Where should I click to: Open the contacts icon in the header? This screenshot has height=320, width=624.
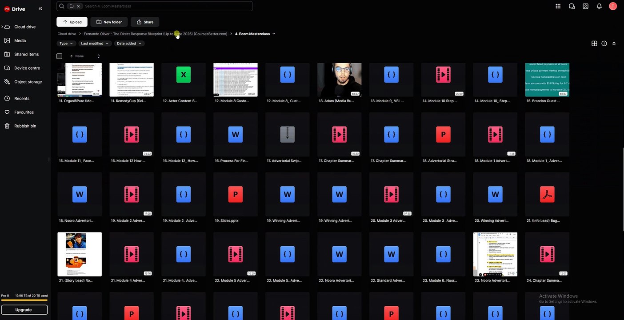[x=586, y=6]
